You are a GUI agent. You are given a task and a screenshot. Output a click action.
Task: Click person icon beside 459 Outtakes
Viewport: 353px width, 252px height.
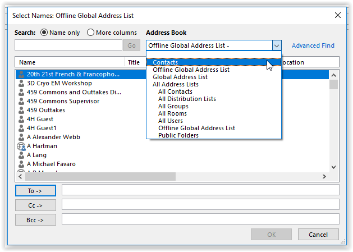pos(21,110)
